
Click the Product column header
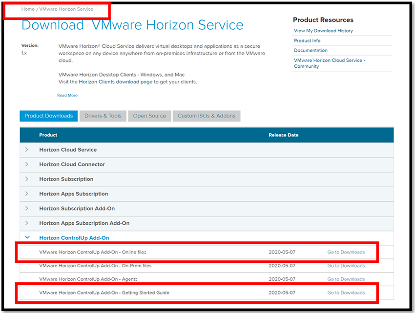click(x=48, y=135)
